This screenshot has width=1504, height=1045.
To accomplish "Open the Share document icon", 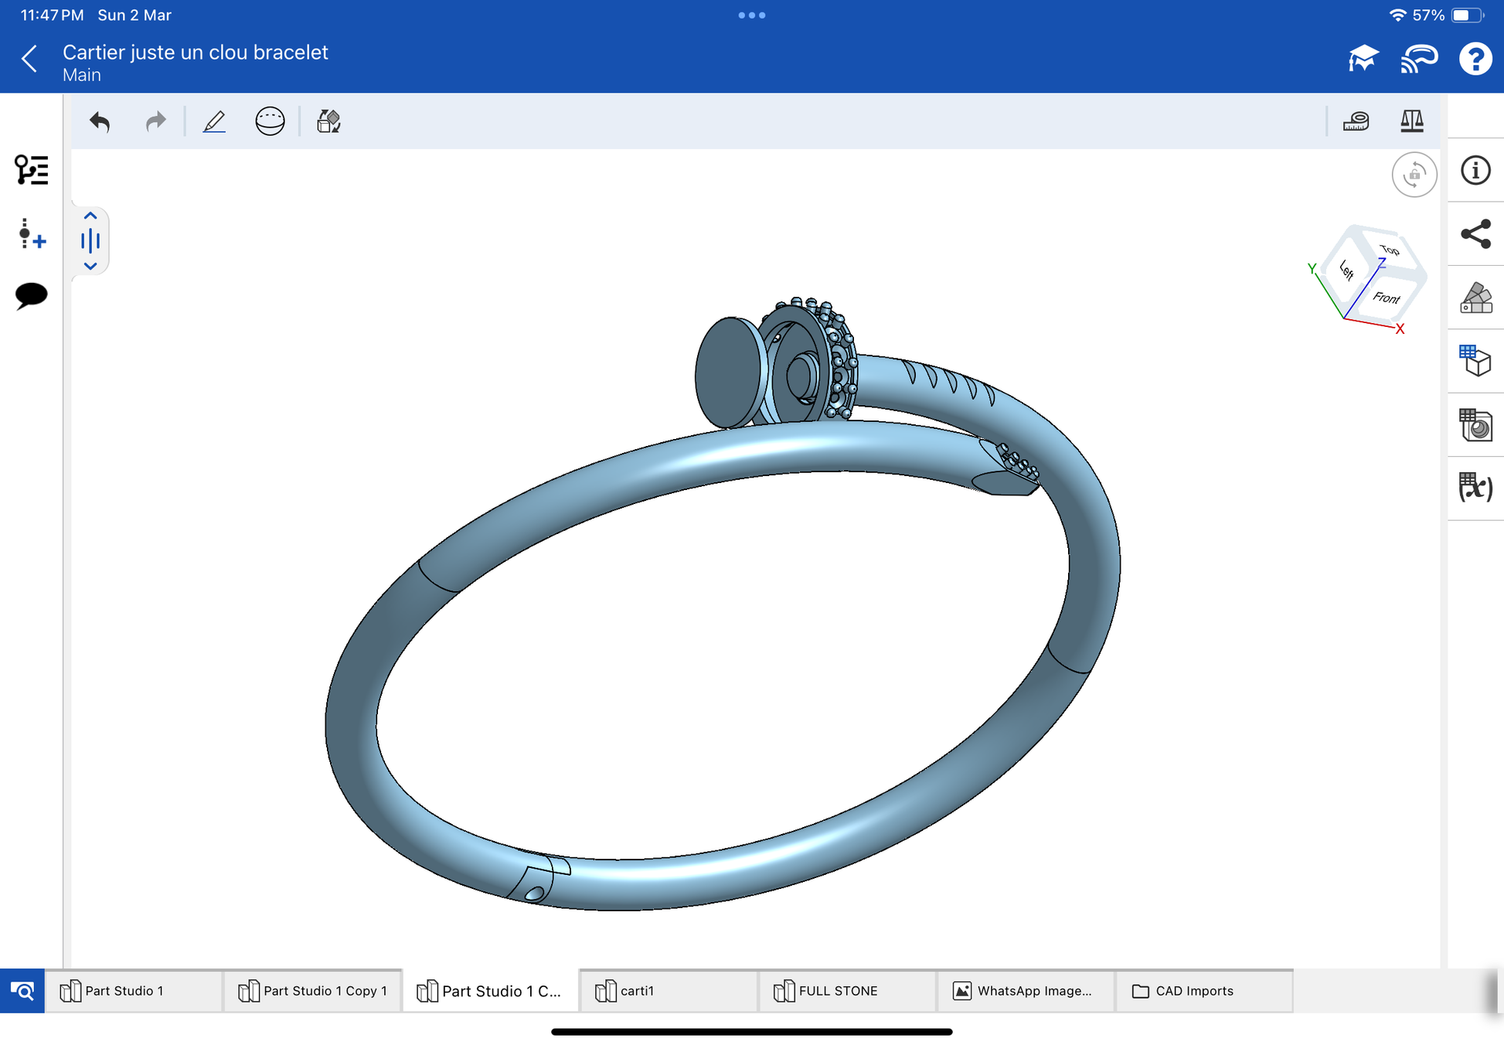I will (x=1475, y=234).
